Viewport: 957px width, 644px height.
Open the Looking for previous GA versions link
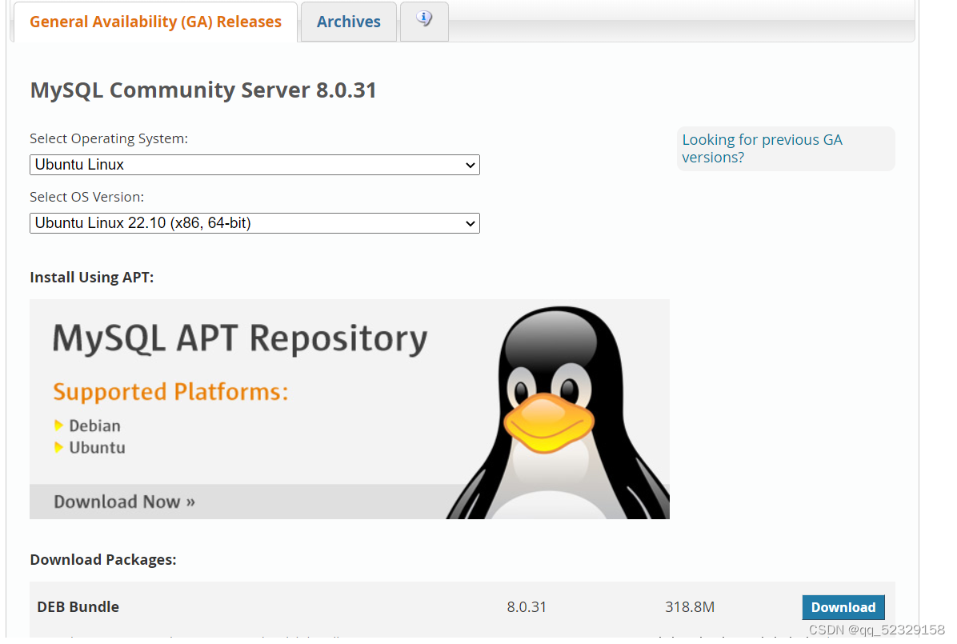click(762, 148)
